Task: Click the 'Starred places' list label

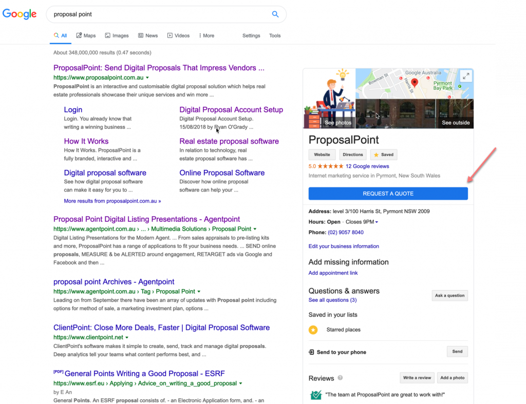Action: click(343, 330)
